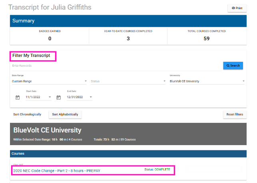Focus the Enter Keywords search field
The height and width of the screenshot is (183, 257).
(117, 66)
